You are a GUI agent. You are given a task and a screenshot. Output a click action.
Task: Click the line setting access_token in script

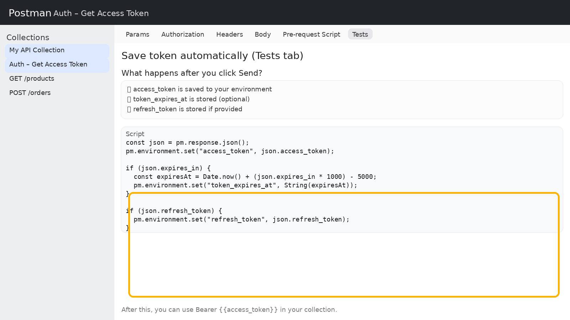coord(230,151)
